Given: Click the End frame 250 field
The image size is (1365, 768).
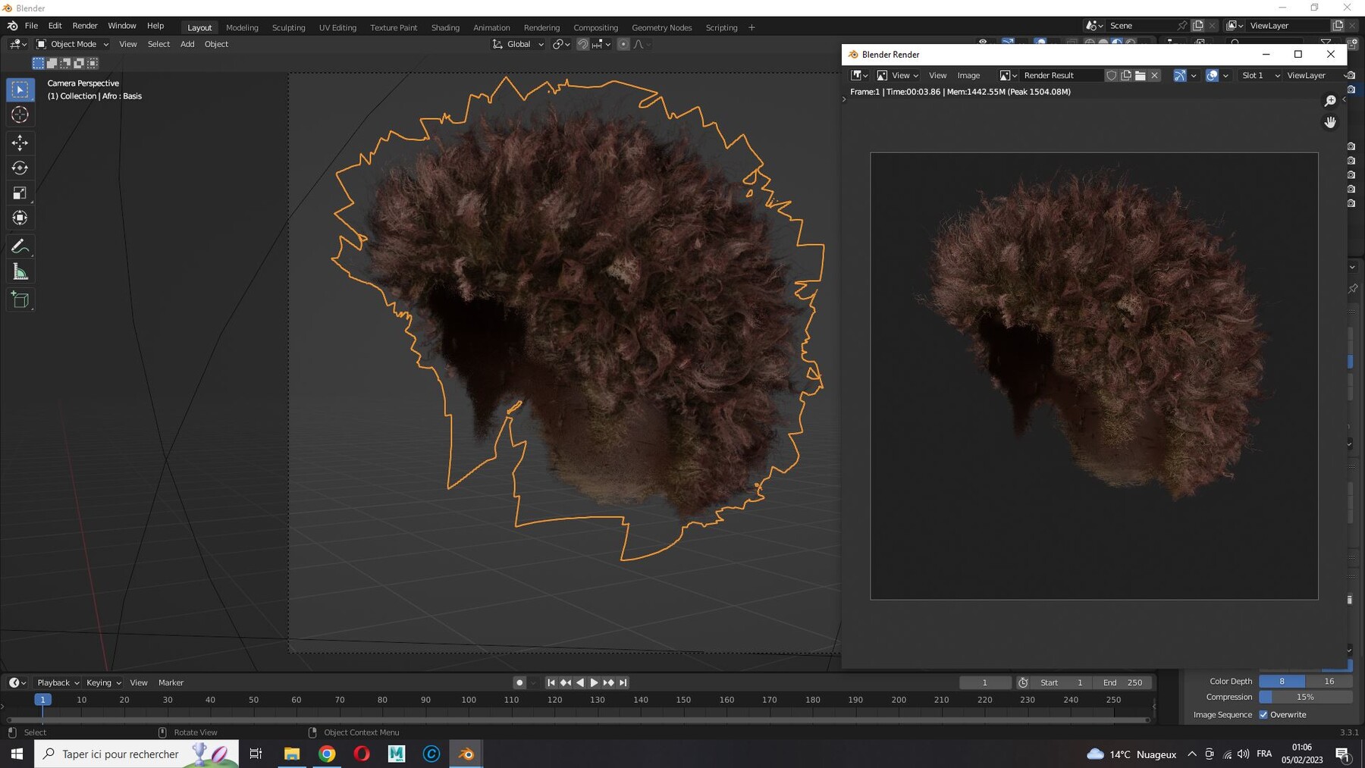Looking at the screenshot, I should pos(1122,682).
